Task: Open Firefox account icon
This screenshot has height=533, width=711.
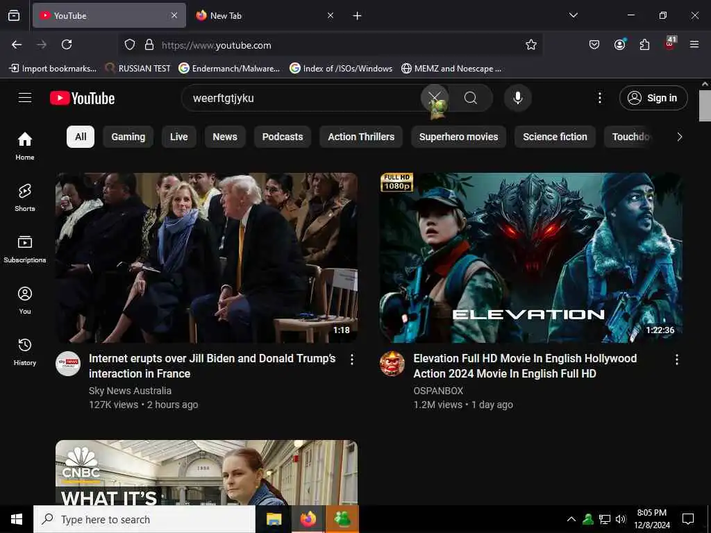Action: tap(619, 44)
